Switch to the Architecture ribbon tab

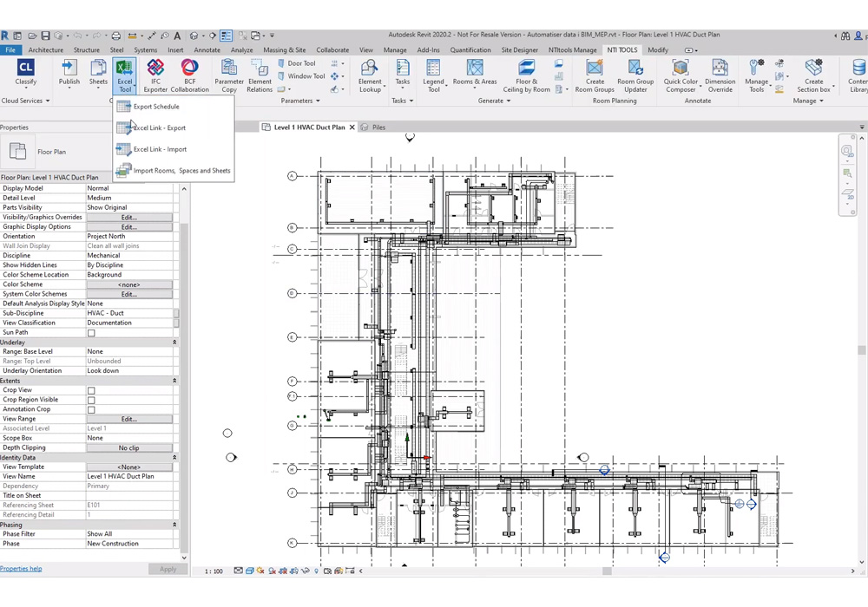coord(47,49)
